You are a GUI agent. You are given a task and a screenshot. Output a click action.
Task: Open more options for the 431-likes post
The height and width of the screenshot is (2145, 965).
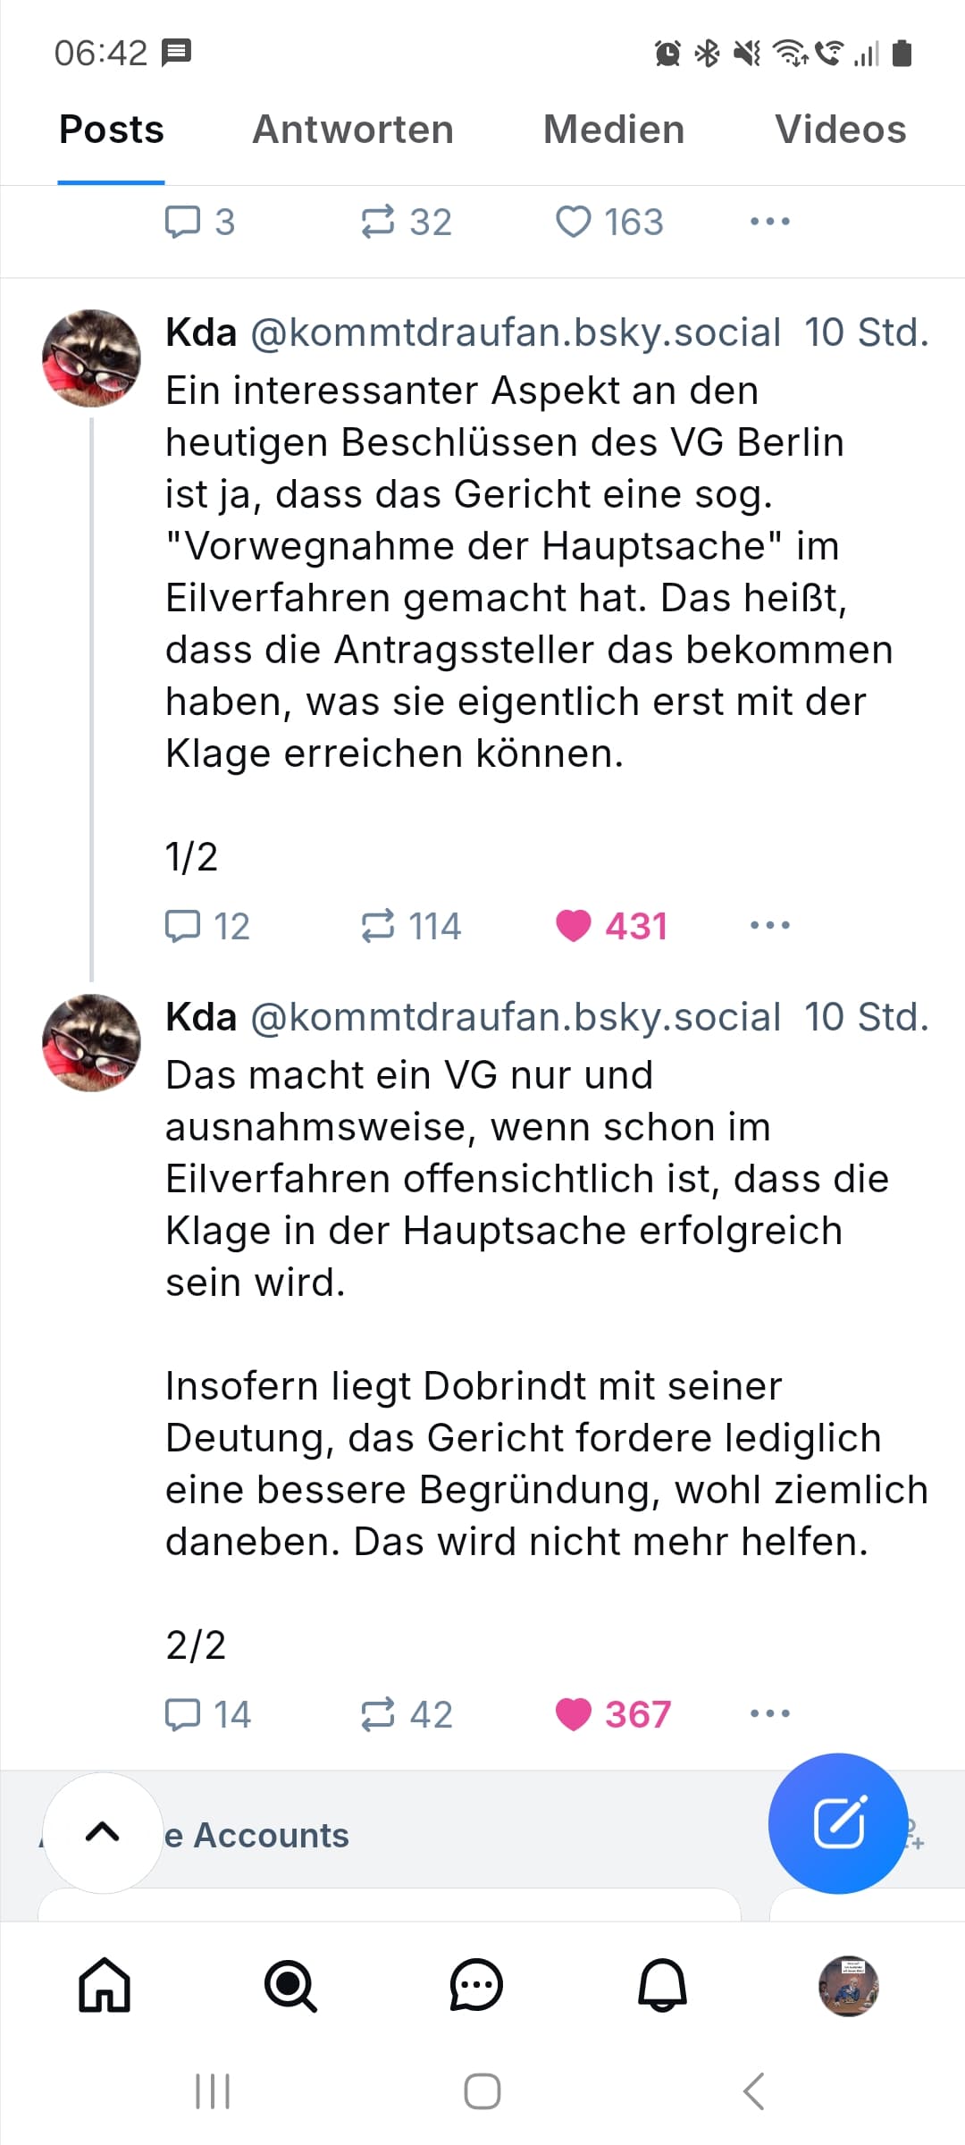click(x=770, y=925)
